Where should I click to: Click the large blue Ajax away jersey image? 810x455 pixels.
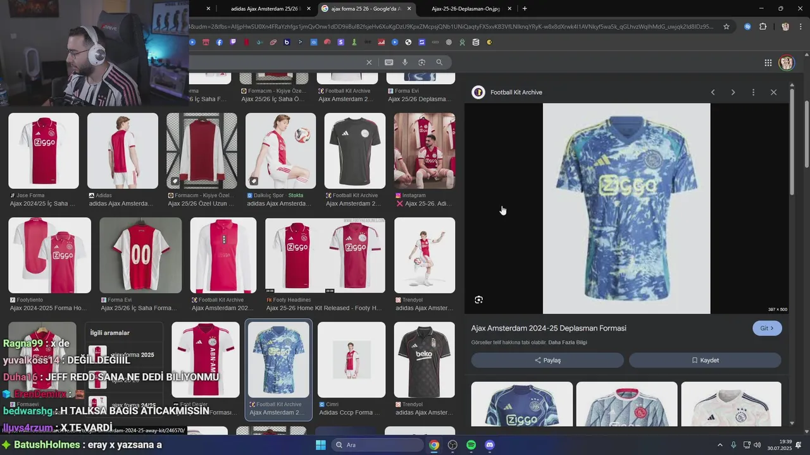[626, 209]
